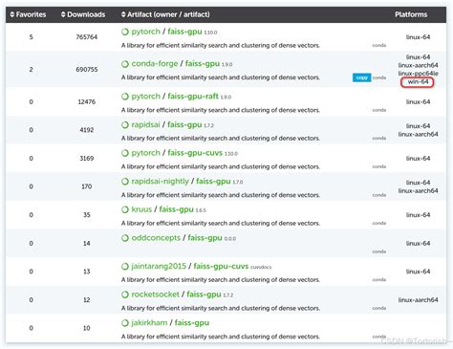Click the Platforms column header
Screen dimensions: 453x349
coord(411,14)
